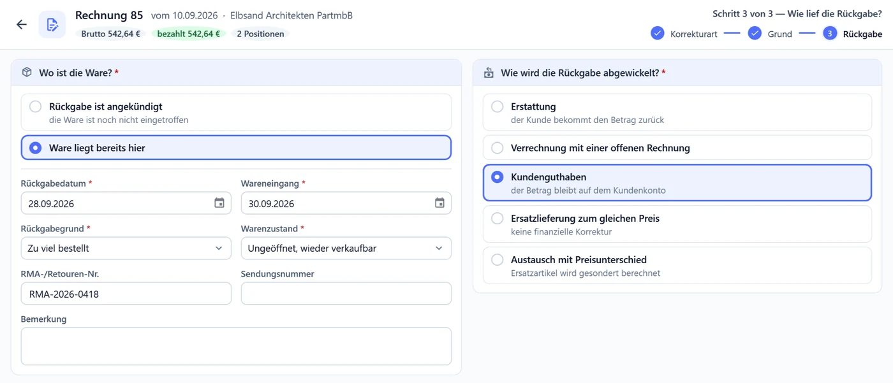893x383 pixels.
Task: Click the invoice document edit icon
Action: coord(52,24)
